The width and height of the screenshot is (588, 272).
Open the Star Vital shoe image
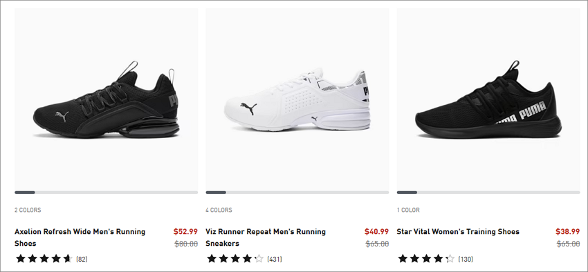pos(488,99)
